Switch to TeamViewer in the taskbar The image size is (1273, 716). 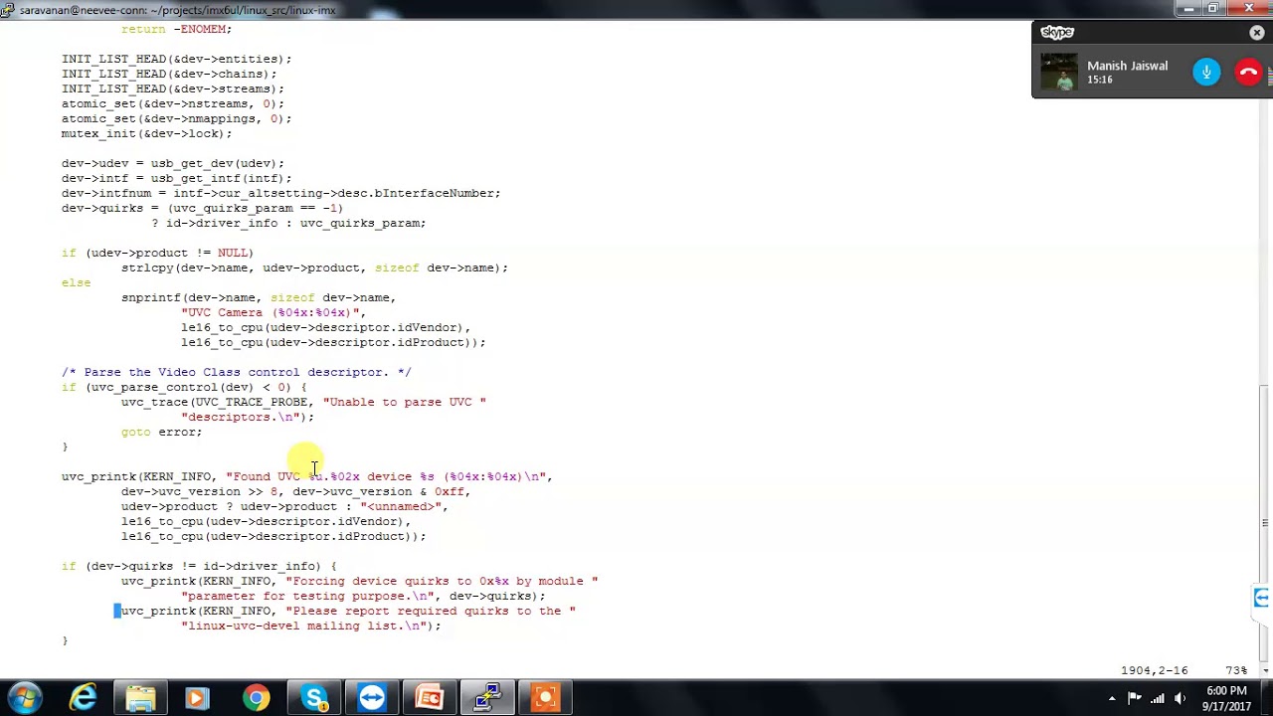point(372,698)
